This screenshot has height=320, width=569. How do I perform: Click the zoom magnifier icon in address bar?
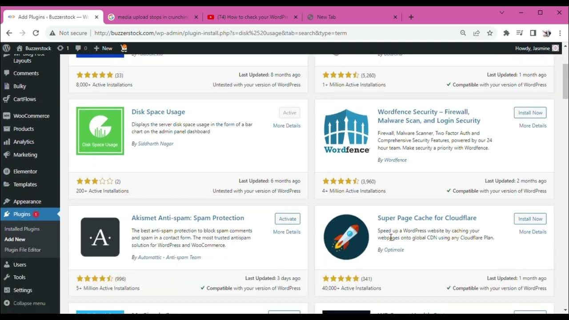[x=463, y=33]
